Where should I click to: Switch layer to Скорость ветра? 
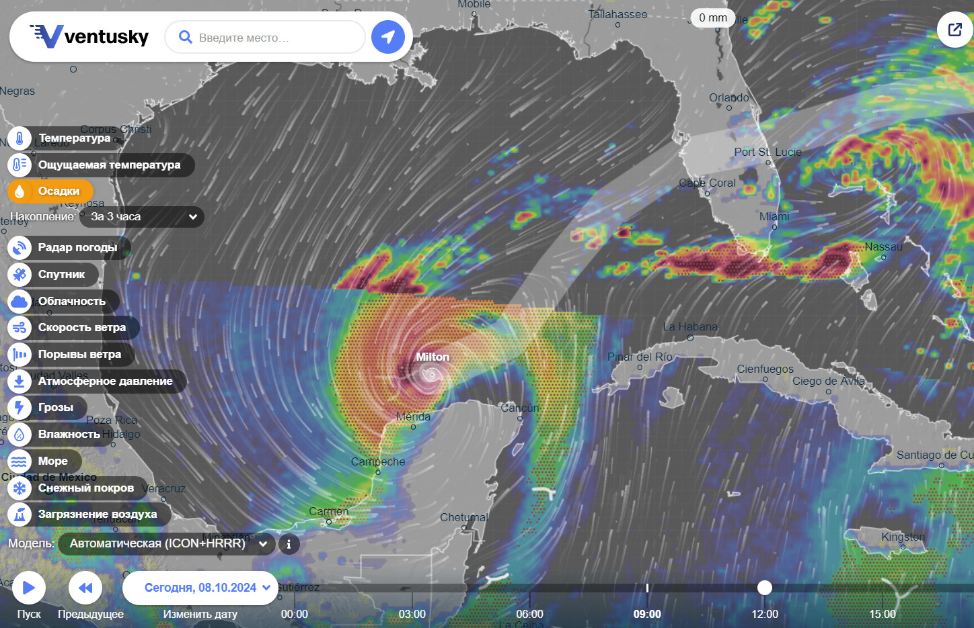click(x=82, y=327)
